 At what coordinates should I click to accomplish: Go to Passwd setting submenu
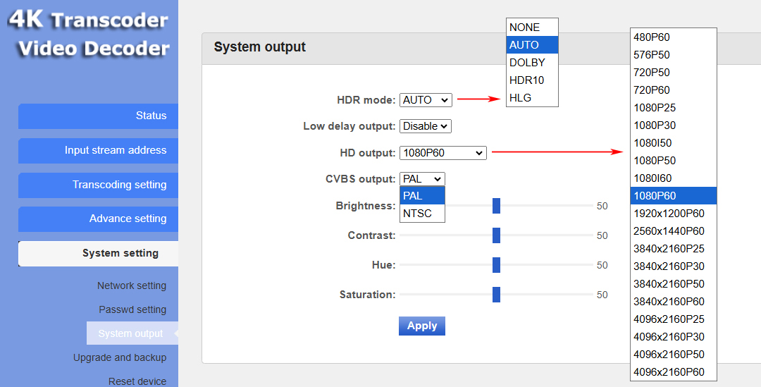click(x=132, y=309)
